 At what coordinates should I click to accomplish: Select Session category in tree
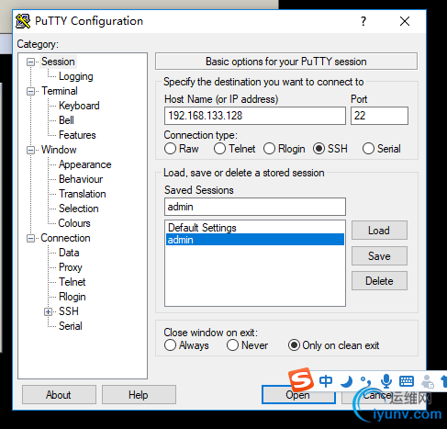[58, 62]
